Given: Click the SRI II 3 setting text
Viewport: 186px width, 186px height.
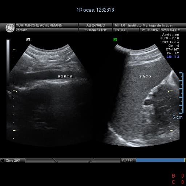Looking at the screenshot, I should coord(173,57).
